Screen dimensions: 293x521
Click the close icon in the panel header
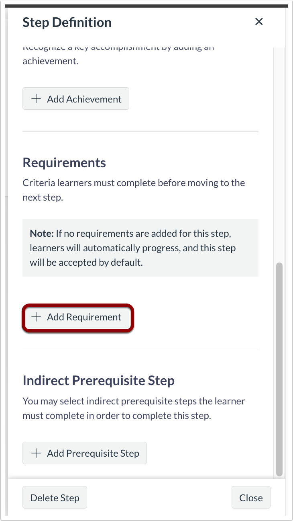[x=259, y=22]
